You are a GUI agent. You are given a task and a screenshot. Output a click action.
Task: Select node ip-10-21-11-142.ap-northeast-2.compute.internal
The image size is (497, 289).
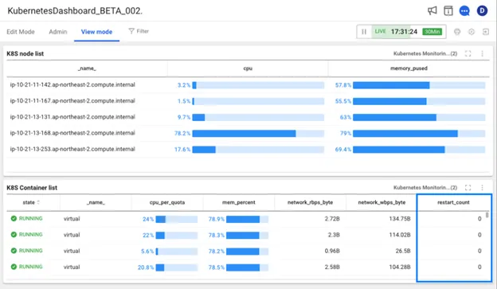[x=72, y=85]
